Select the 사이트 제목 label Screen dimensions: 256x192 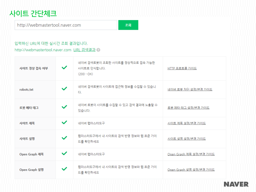point(27,123)
